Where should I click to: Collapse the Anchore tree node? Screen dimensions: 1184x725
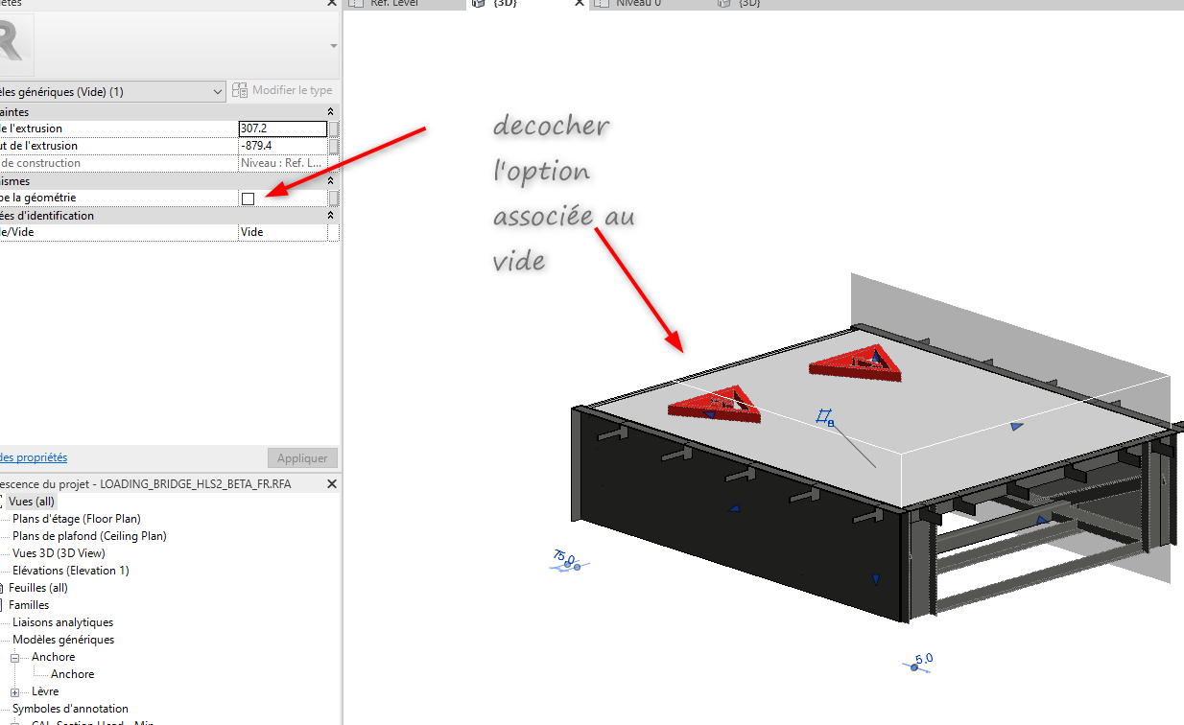[x=15, y=658]
